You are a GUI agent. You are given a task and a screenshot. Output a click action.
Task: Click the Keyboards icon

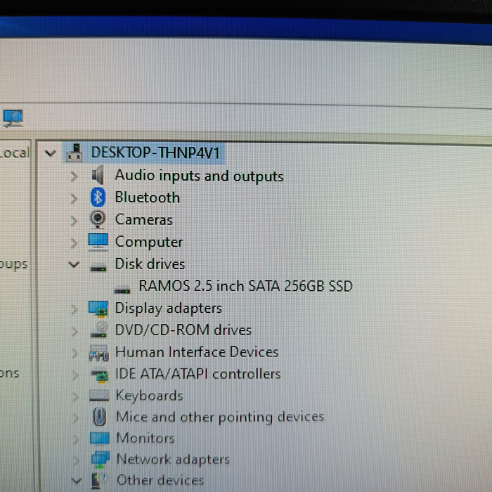[x=99, y=396]
